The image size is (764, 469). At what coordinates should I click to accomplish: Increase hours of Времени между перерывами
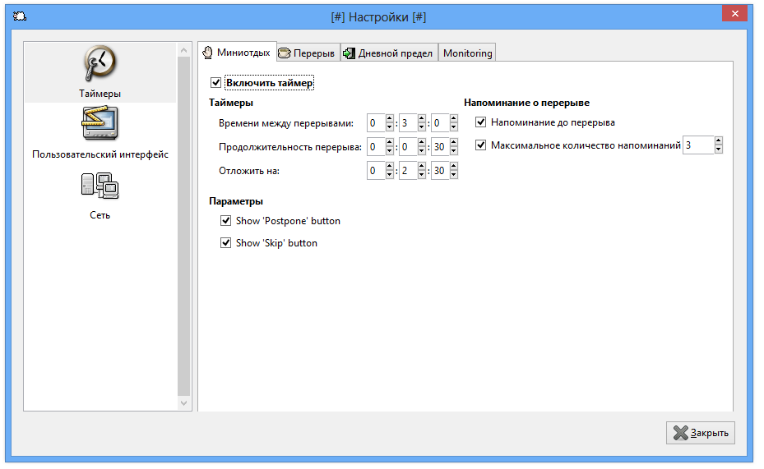(x=389, y=119)
